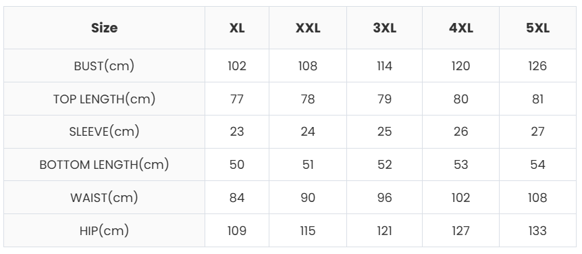Click the Size header cell
This screenshot has height=254, width=582.
104,28
